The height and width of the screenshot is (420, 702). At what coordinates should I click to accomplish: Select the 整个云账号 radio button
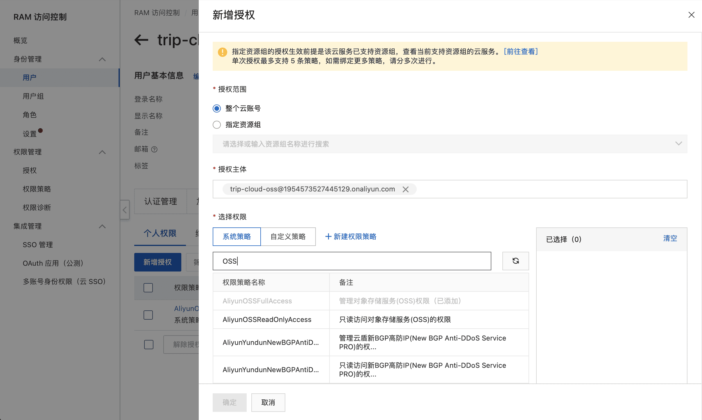click(217, 108)
